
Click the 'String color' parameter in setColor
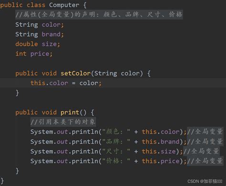coord(117,74)
